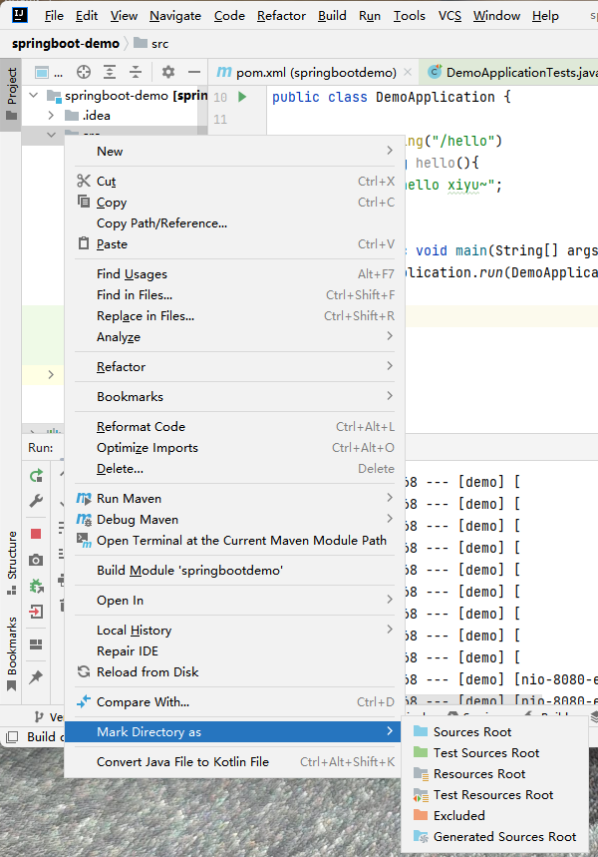The image size is (598, 857).
Task: Open the Bookmarks submenu in context menu
Action: click(x=234, y=397)
